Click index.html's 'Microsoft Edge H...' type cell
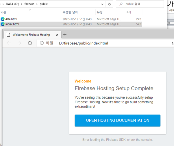The width and height of the screenshot is (174, 146). point(109,24)
